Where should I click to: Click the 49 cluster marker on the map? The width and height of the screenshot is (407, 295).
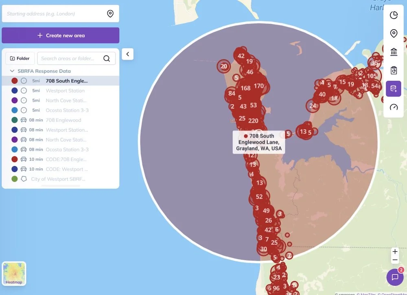[266, 211]
